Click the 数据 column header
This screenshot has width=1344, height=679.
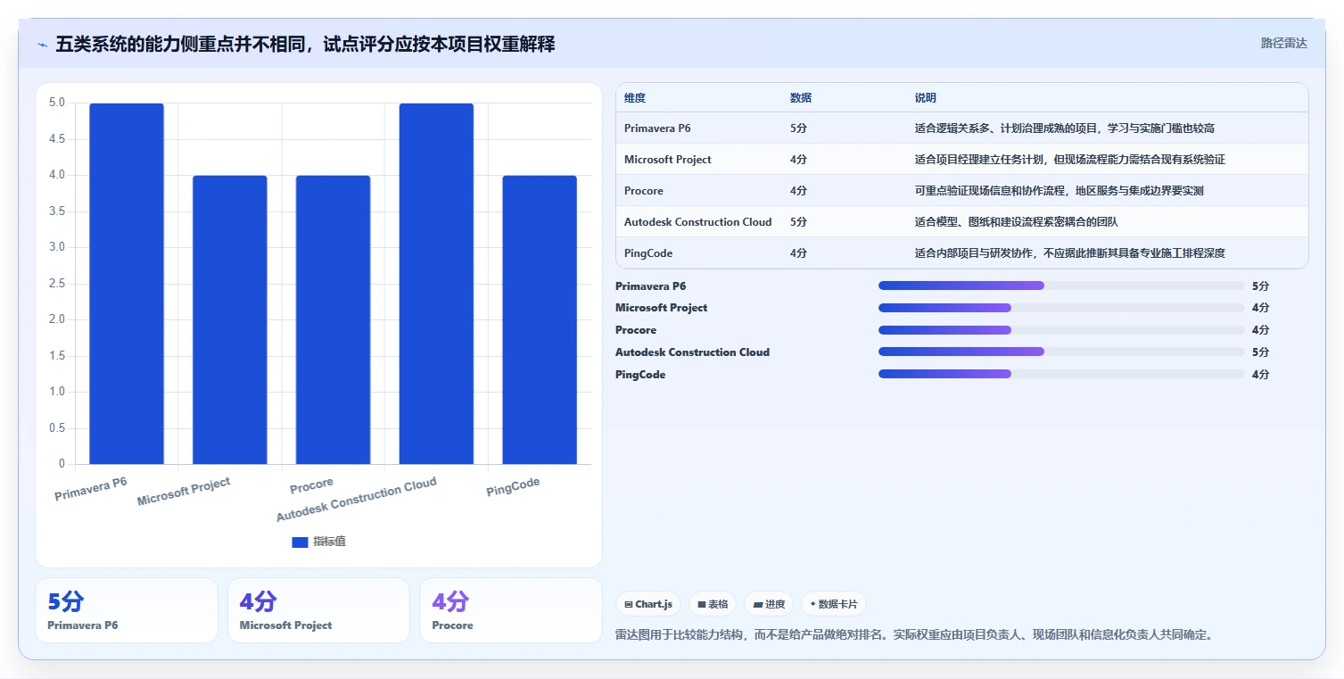(801, 98)
